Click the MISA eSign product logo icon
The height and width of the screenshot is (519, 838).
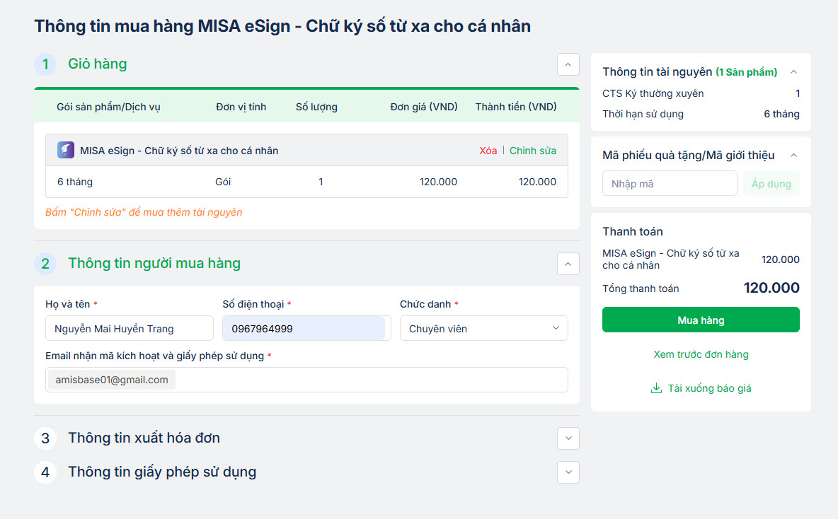pyautogui.click(x=66, y=151)
